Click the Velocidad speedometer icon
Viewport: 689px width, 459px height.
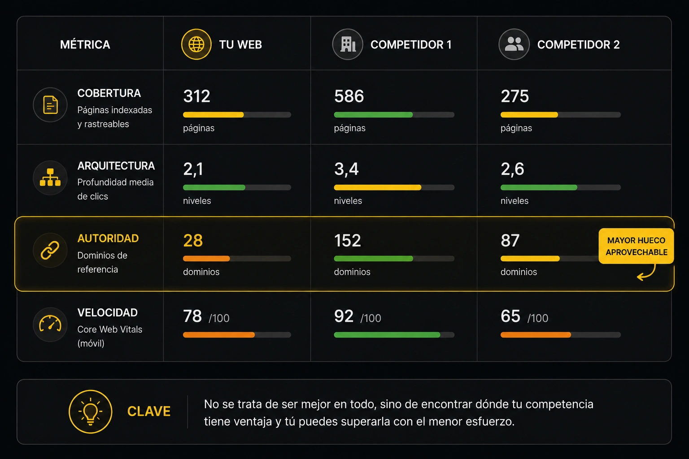50,324
